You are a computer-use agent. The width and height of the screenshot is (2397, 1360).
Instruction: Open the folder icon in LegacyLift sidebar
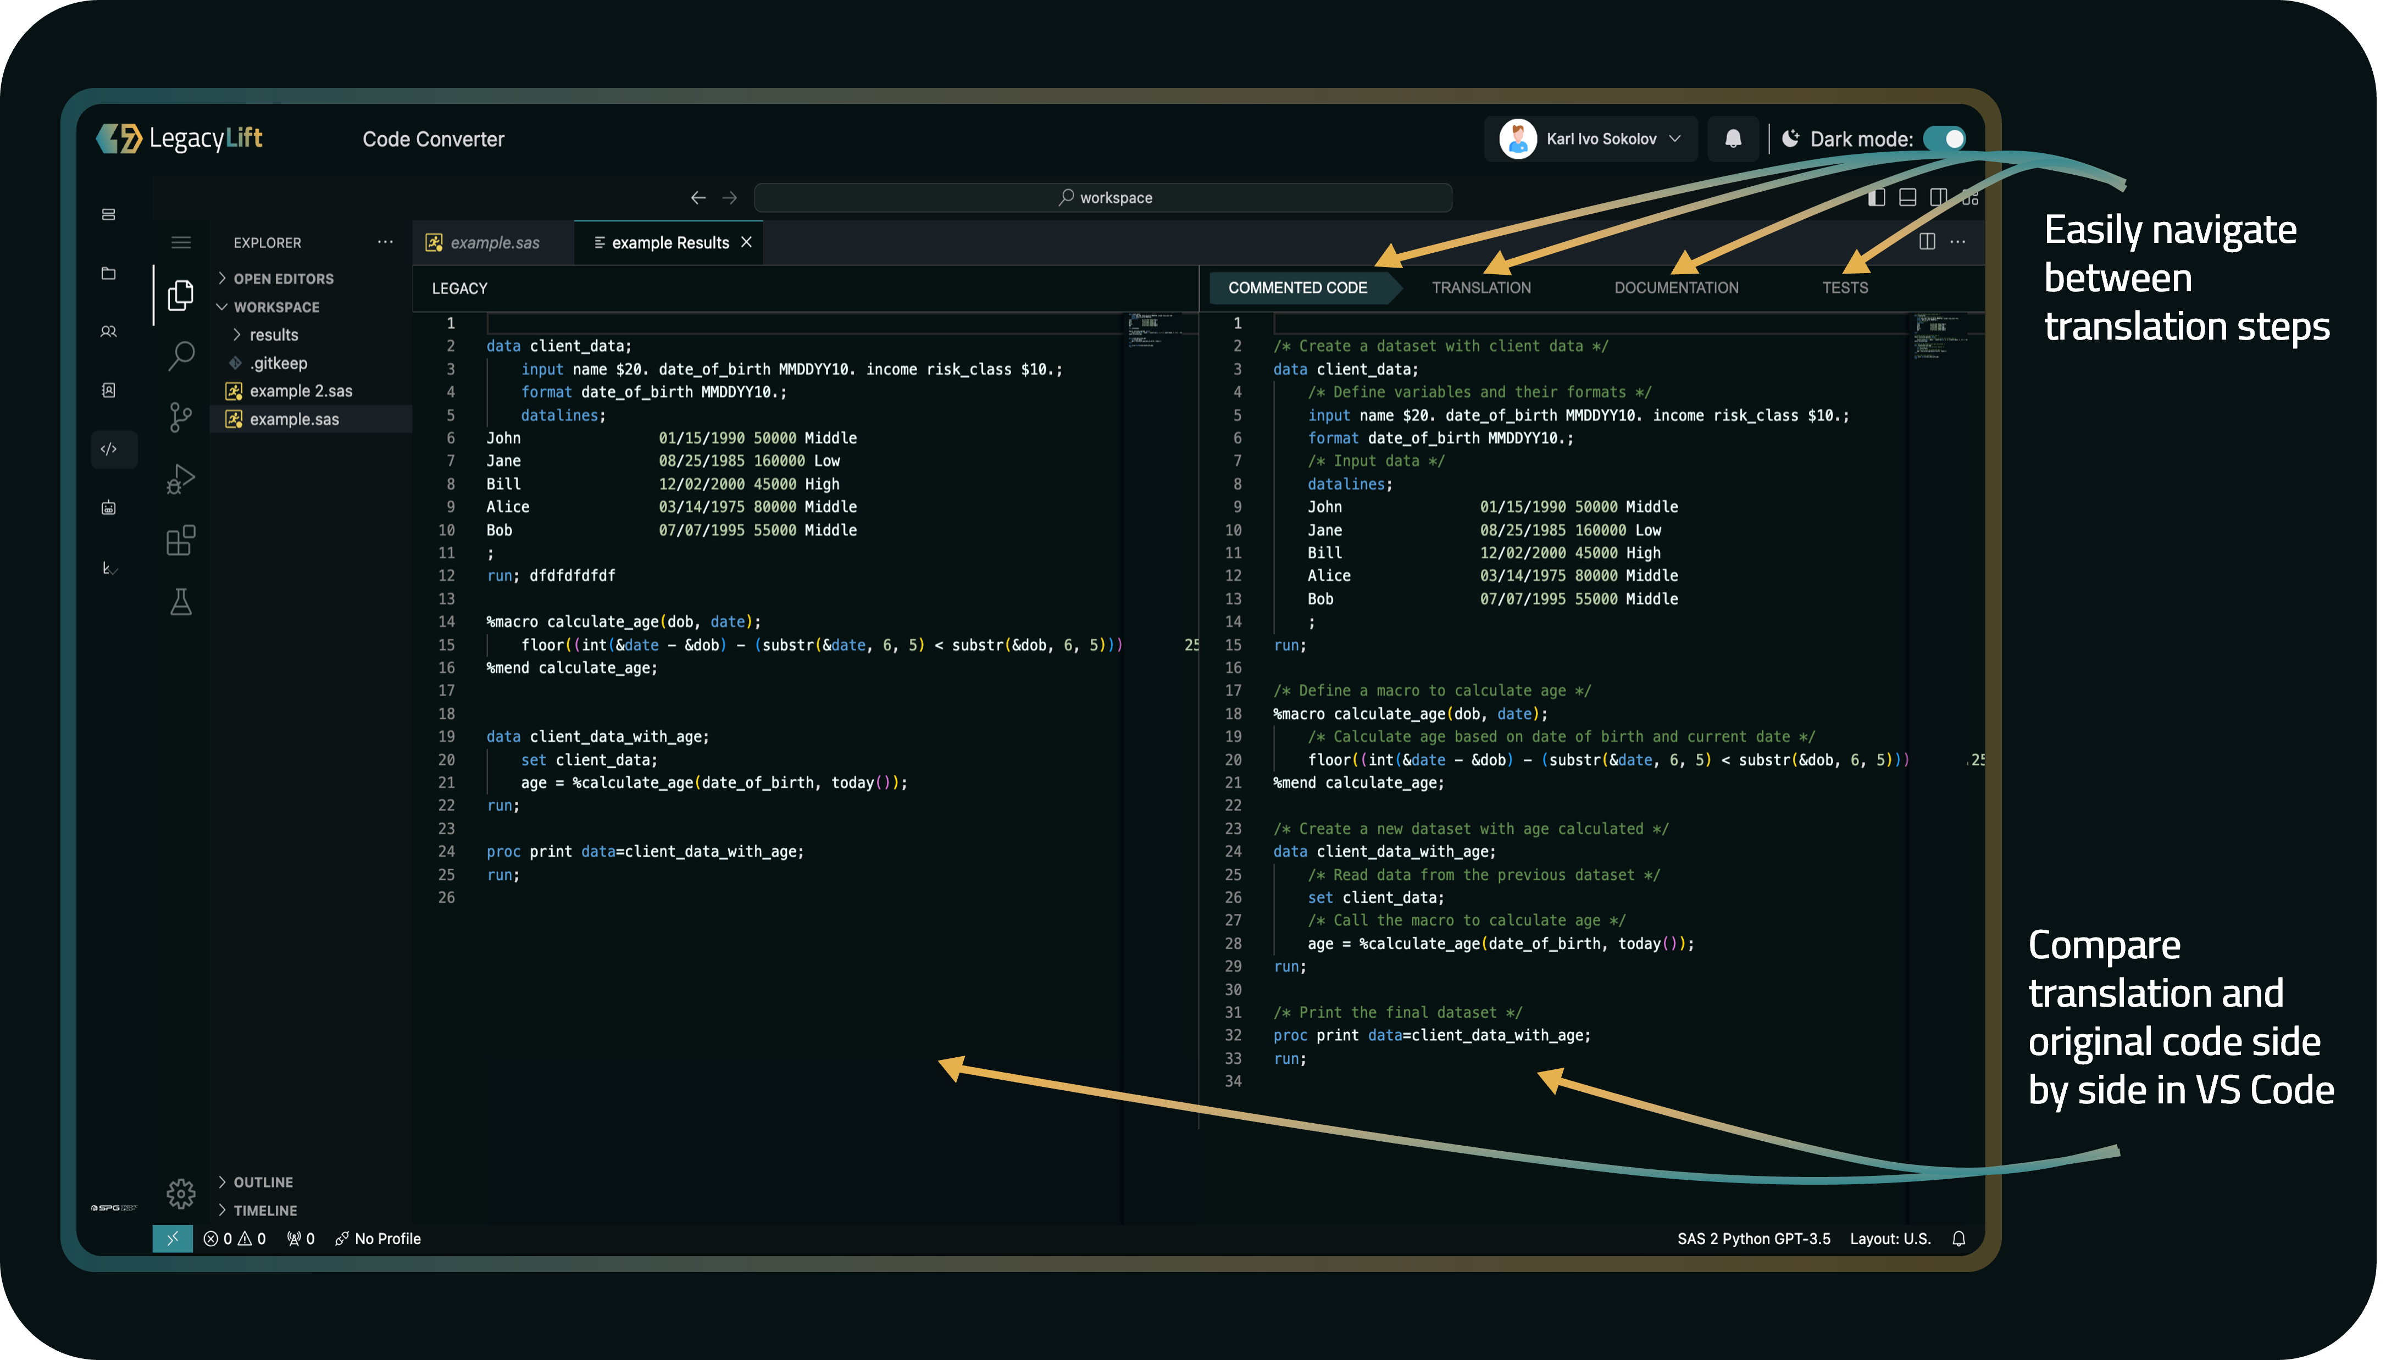(108, 274)
